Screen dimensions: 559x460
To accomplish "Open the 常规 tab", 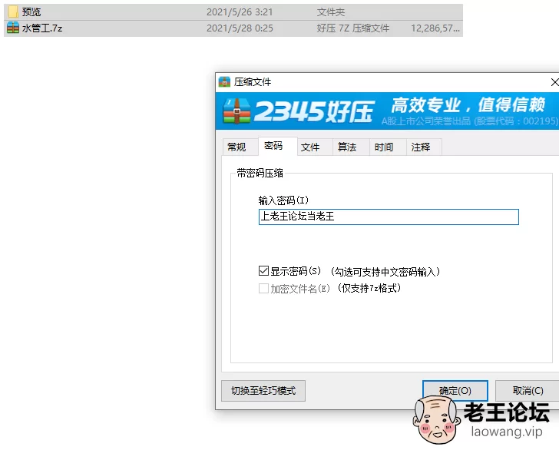I will (x=237, y=147).
